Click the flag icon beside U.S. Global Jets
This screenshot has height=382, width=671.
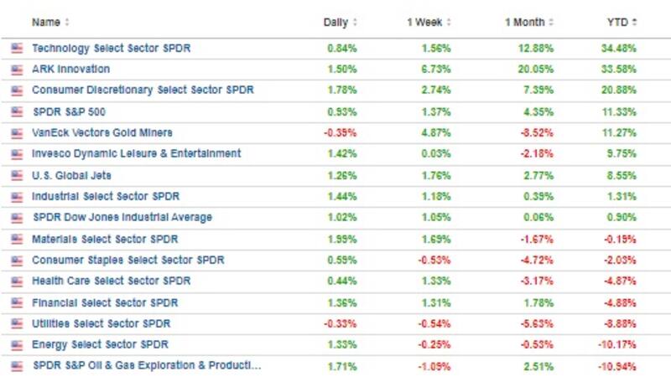pos(17,175)
